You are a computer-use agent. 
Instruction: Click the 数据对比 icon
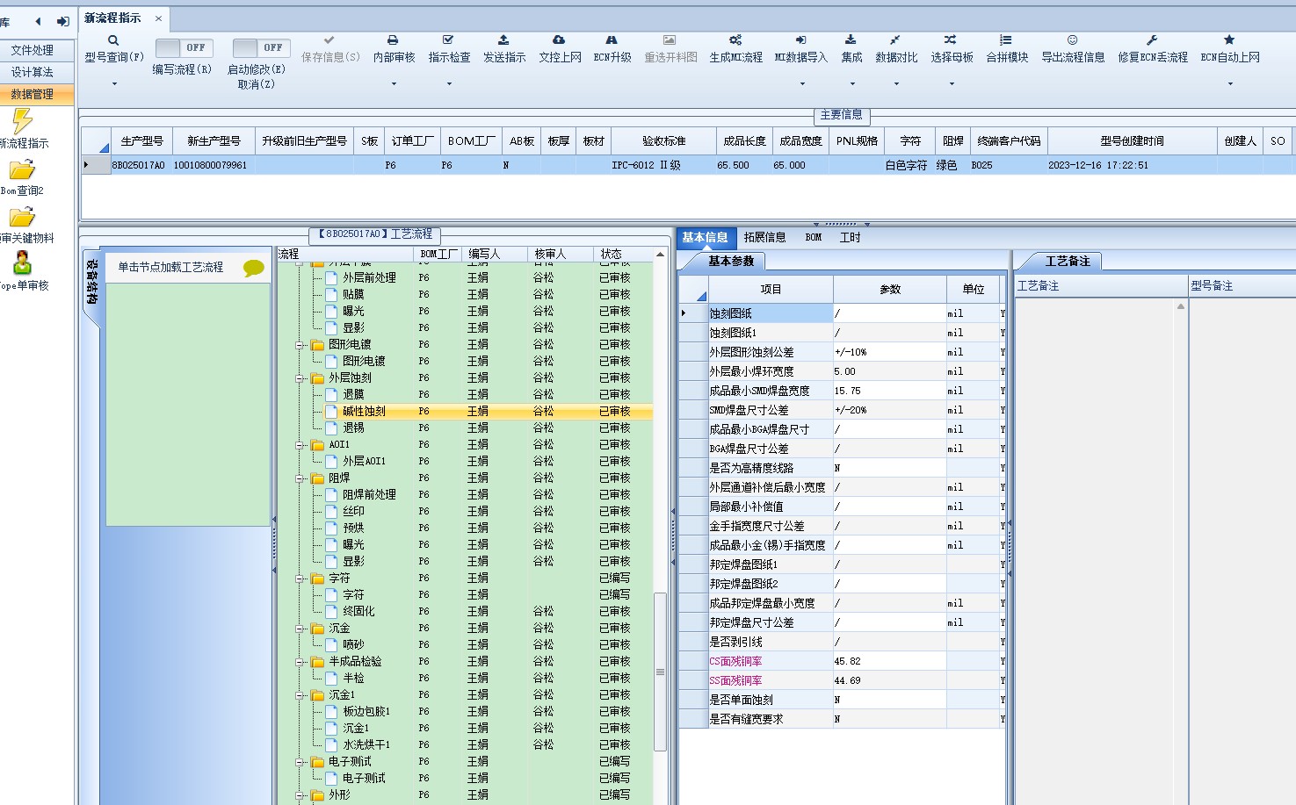click(895, 40)
